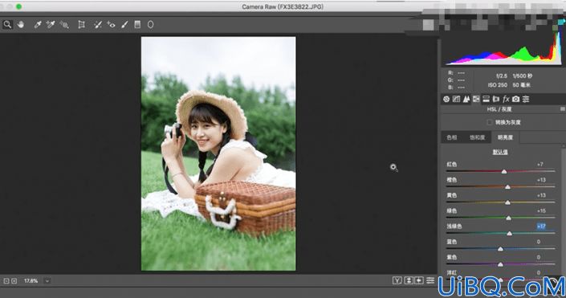Select the Spot Removal tool
This screenshot has height=298, width=566.
coord(97,25)
